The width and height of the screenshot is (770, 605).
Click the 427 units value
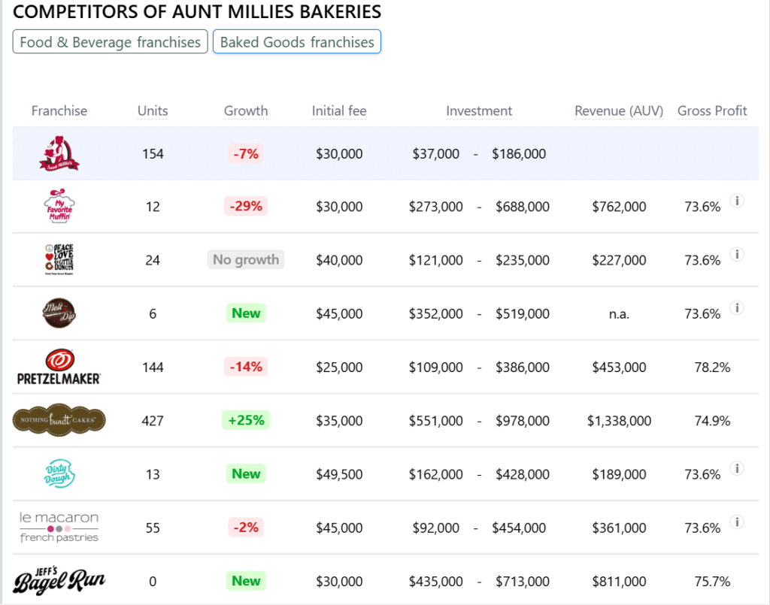click(153, 421)
